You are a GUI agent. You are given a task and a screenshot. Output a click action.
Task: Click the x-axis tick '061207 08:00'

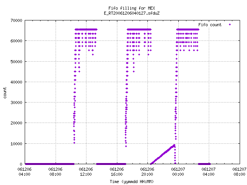[239, 172]
